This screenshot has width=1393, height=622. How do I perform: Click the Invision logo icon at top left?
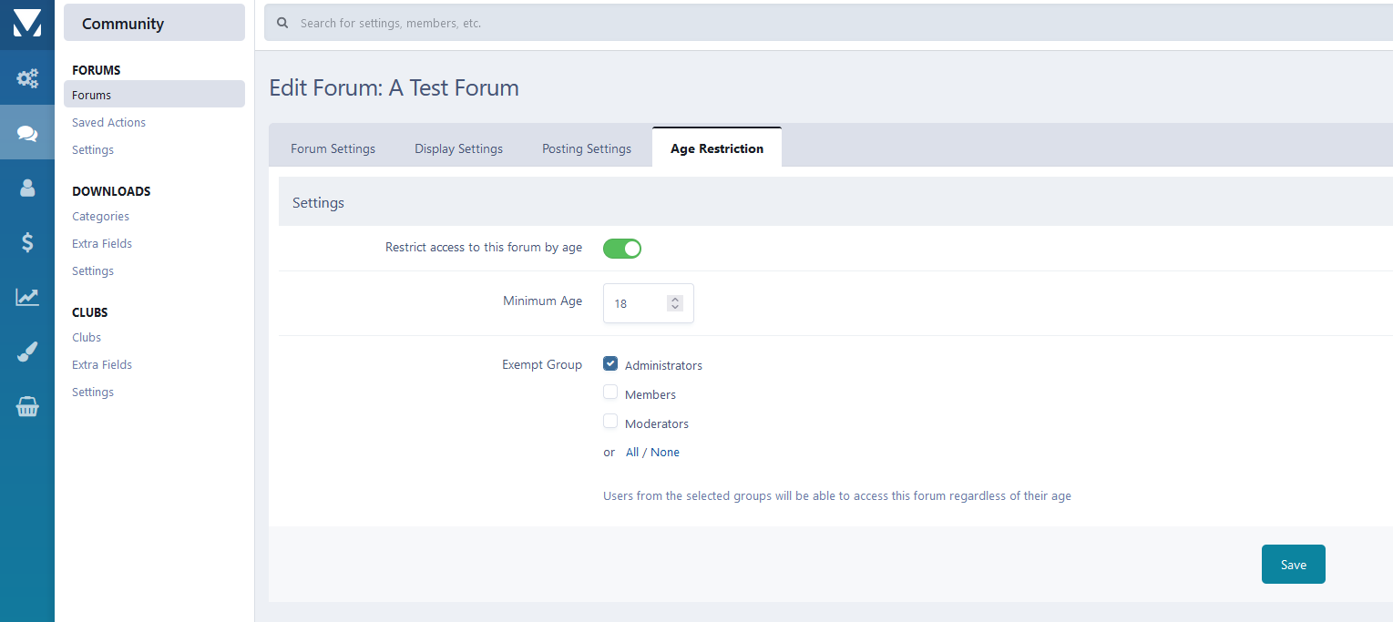26,24
